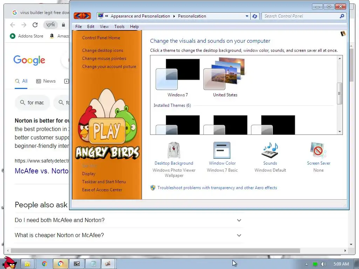Click the green tray status icon
359x269 pixels.
(x=315, y=264)
